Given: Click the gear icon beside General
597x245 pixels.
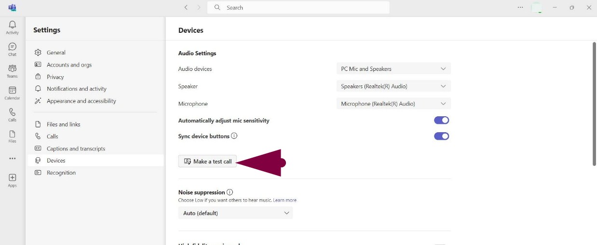Looking at the screenshot, I should (x=38, y=53).
